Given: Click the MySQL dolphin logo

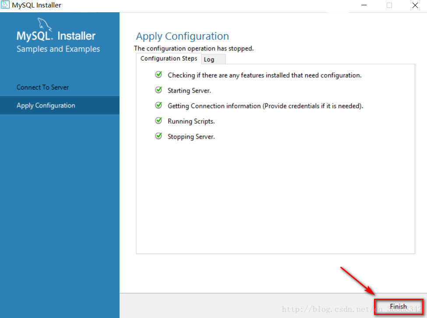Looking at the screenshot, I should 44,25.
